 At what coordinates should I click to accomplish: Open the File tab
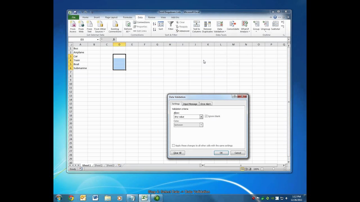pyautogui.click(x=73, y=17)
